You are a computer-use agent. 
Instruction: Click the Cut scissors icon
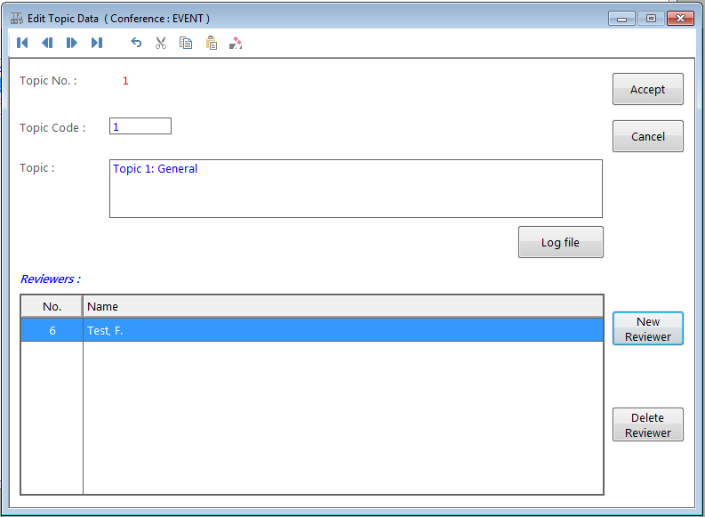click(161, 43)
